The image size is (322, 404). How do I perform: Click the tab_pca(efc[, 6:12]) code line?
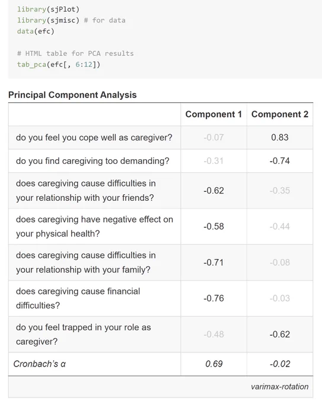[x=59, y=64]
